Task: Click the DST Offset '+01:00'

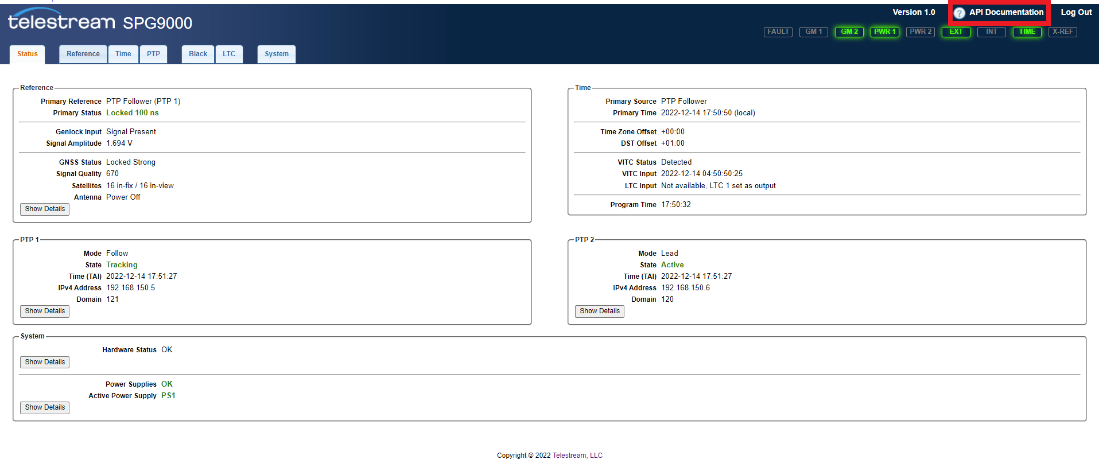Action: click(x=673, y=143)
